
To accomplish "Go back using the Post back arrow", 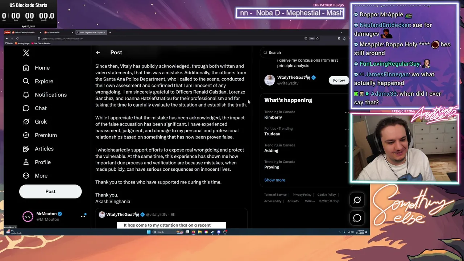I will 98,53.
